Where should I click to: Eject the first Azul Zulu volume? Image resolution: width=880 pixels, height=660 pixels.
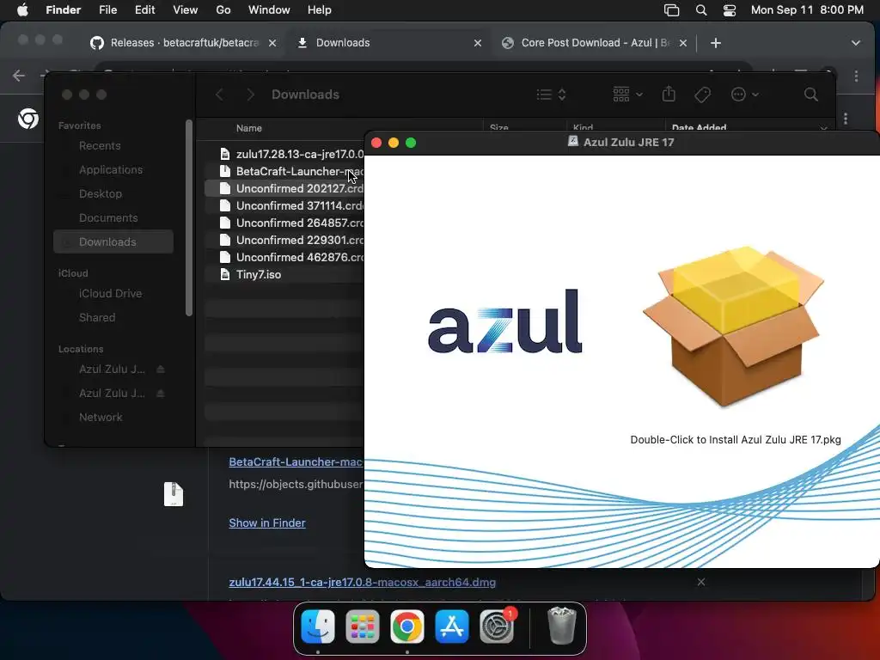click(161, 370)
